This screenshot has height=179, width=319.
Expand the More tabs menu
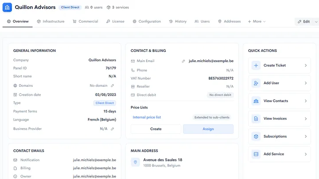click(x=257, y=21)
